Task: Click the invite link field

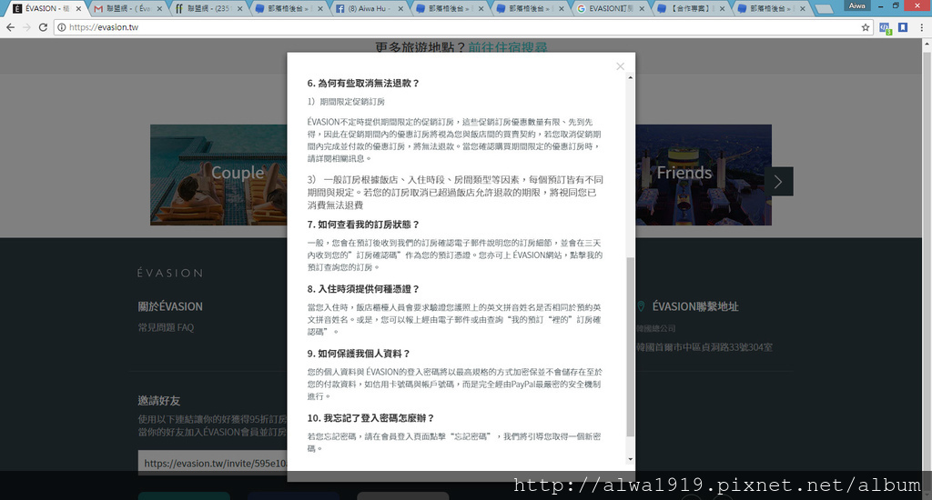Action: tap(213, 464)
